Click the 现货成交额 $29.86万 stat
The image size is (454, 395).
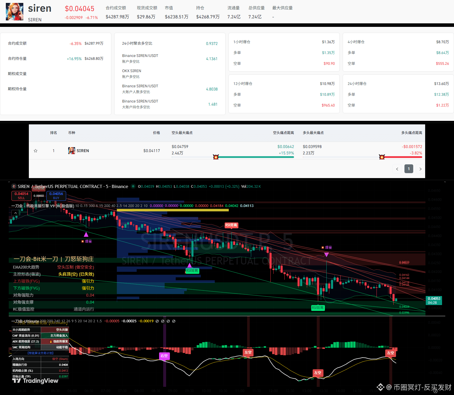click(147, 13)
